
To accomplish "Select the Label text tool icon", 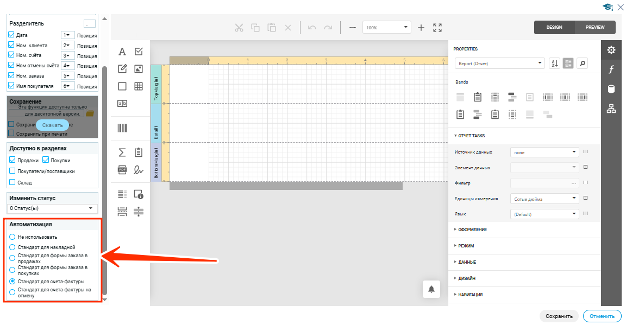I will click(x=122, y=52).
